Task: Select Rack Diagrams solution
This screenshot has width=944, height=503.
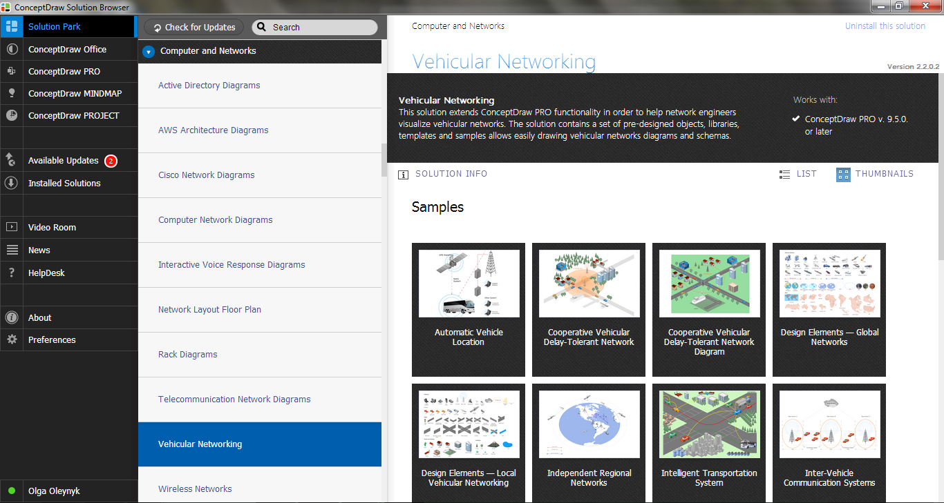Action: [x=260, y=355]
